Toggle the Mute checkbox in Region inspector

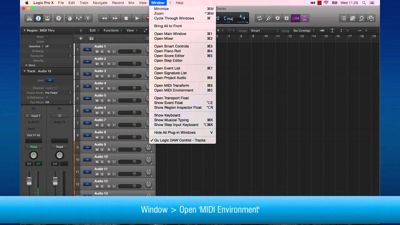point(47,37)
